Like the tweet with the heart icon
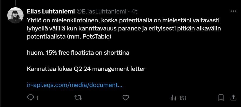Viewport: 241px width, 107px height. [126, 98]
